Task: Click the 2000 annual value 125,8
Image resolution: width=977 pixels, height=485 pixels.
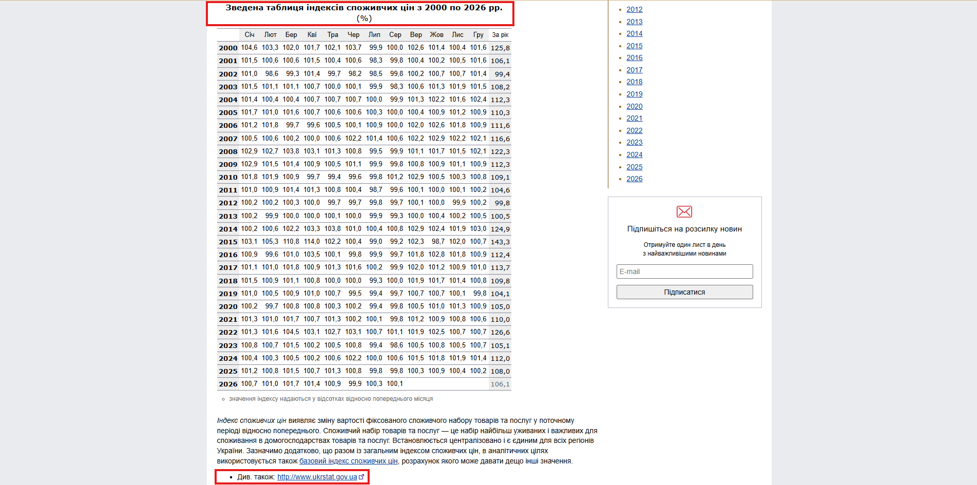Action: coord(500,48)
